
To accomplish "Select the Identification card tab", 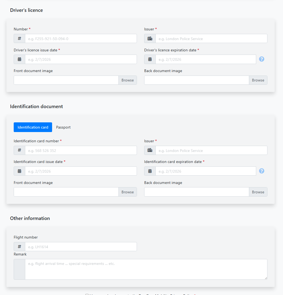I will click(33, 127).
